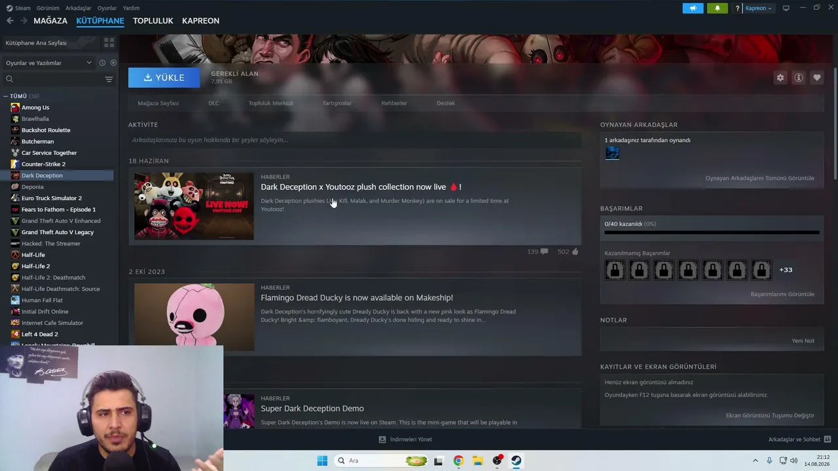The image size is (838, 471).
Task: Open advanced filter options icon in sidebar
Action: click(x=109, y=79)
